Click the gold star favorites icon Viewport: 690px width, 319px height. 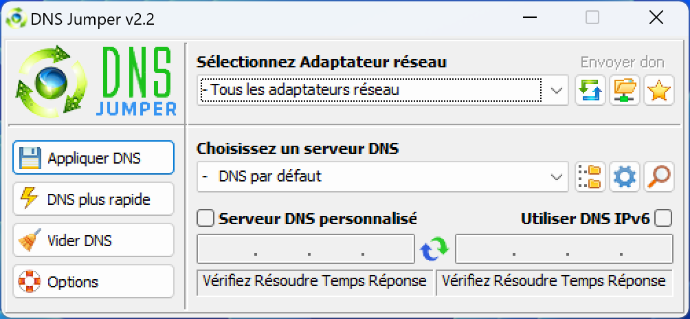[659, 90]
